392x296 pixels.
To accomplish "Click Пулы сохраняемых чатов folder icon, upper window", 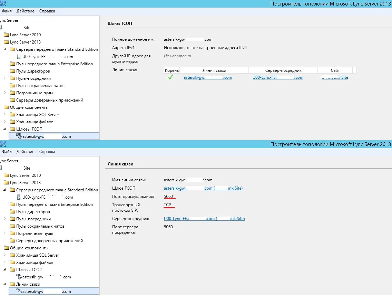I will [x=12, y=86].
